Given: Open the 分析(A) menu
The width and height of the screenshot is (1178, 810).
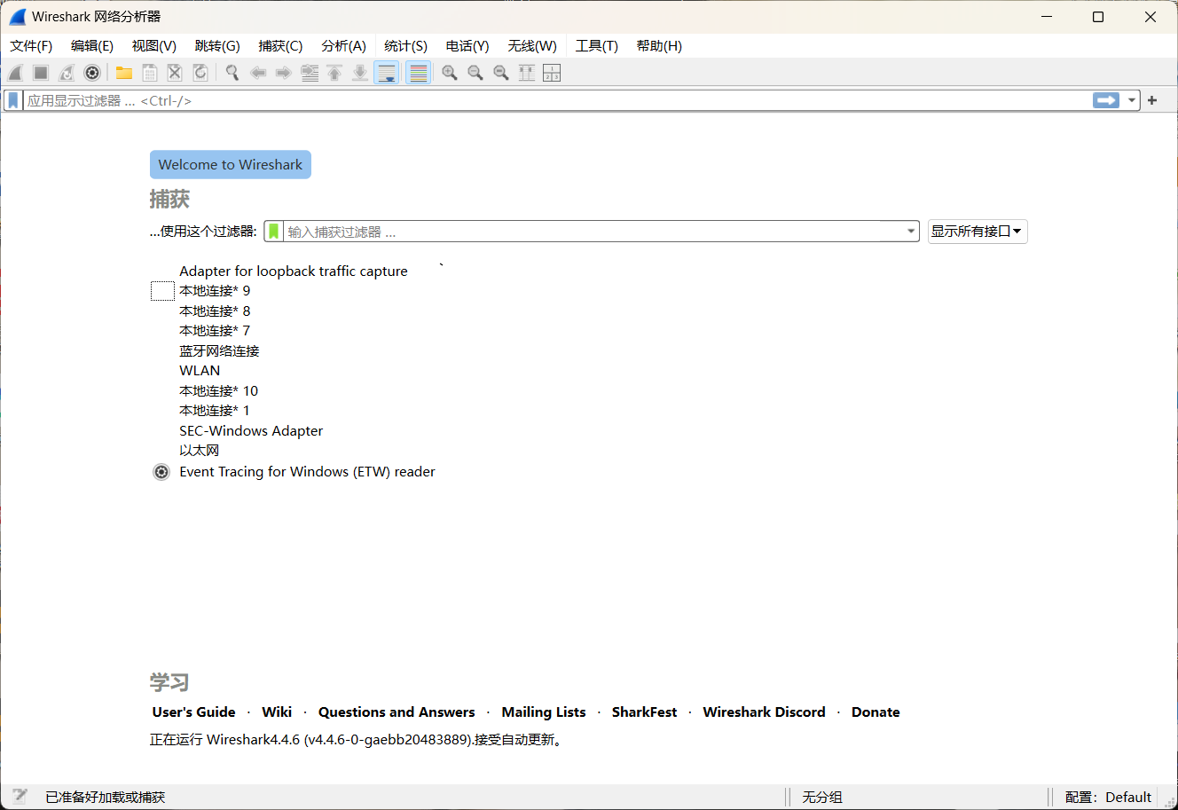Looking at the screenshot, I should tap(343, 46).
